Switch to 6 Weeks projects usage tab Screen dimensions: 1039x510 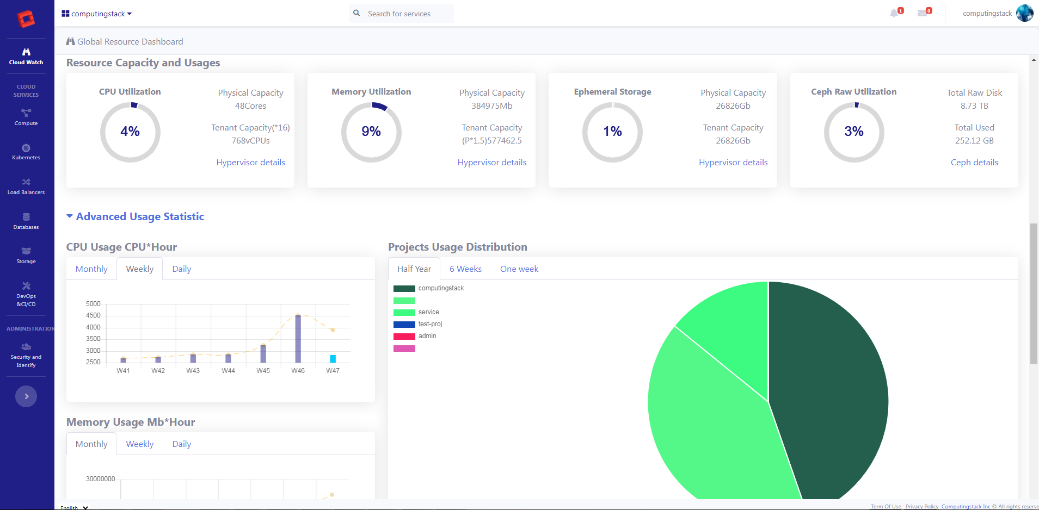click(465, 269)
